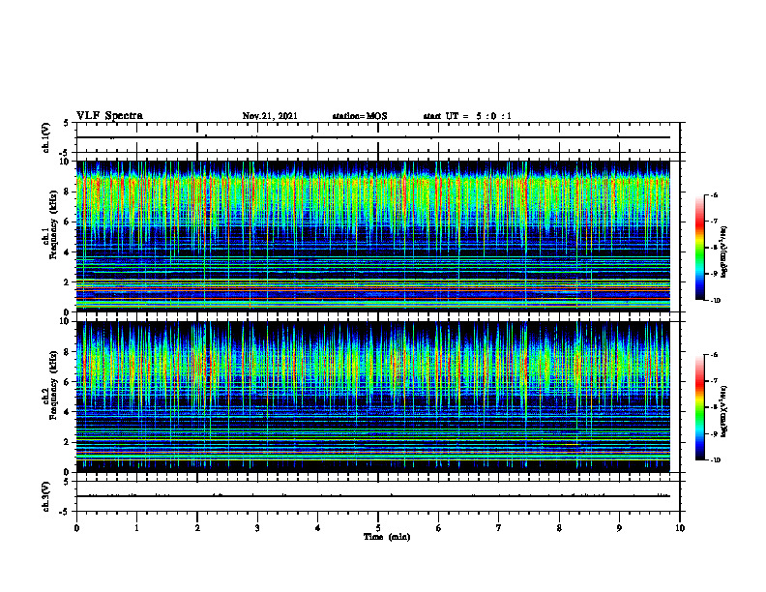The image size is (766, 592).
Task: Click the "8" kHz tick on ch.1 frequency axis
Action: click(68, 192)
